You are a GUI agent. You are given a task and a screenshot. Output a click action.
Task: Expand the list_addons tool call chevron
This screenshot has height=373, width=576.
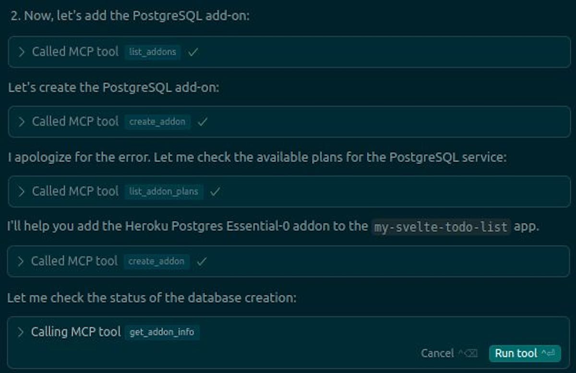(x=21, y=52)
